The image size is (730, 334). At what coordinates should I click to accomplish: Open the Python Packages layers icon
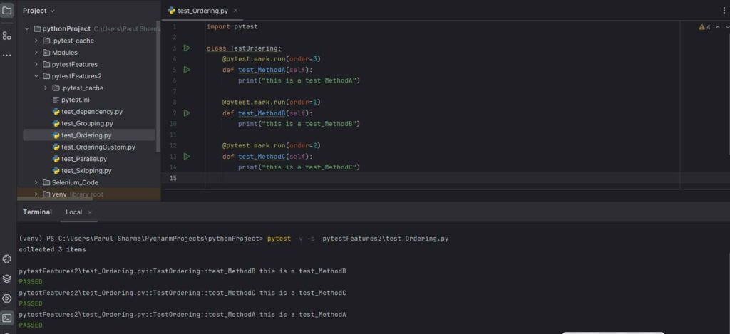coord(7,278)
